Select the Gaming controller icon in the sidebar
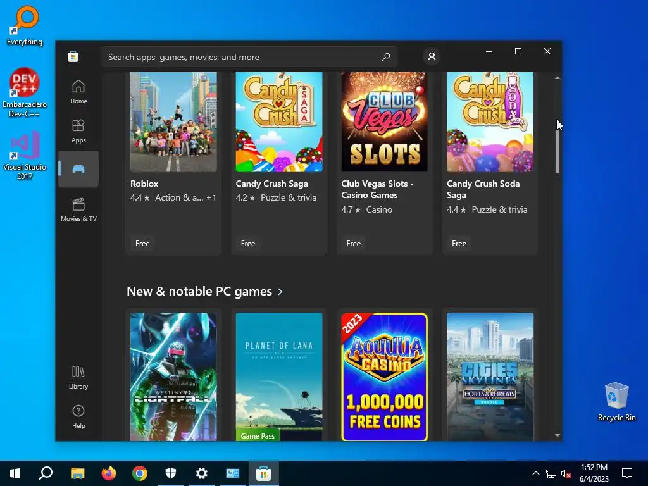 point(78,168)
